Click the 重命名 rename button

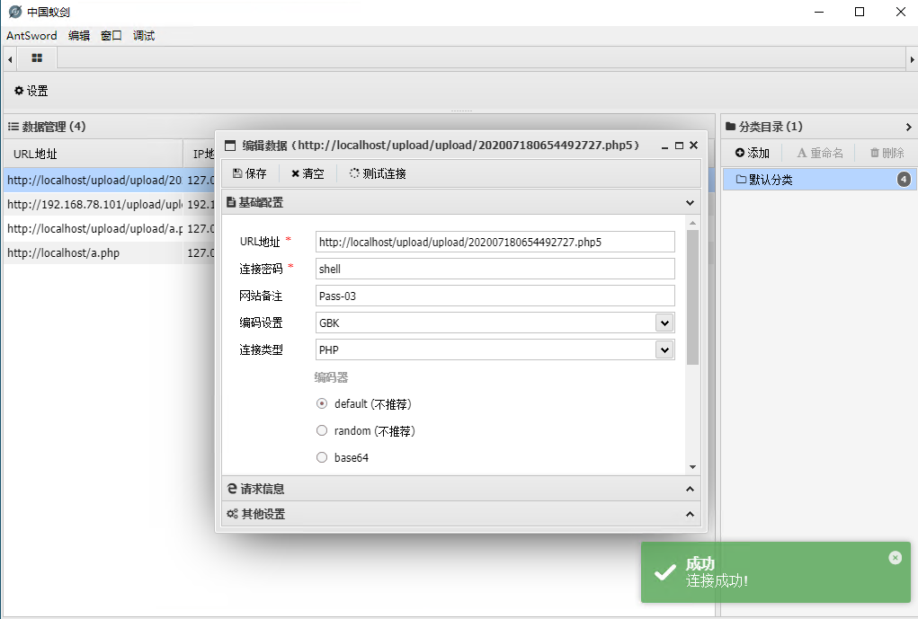820,153
